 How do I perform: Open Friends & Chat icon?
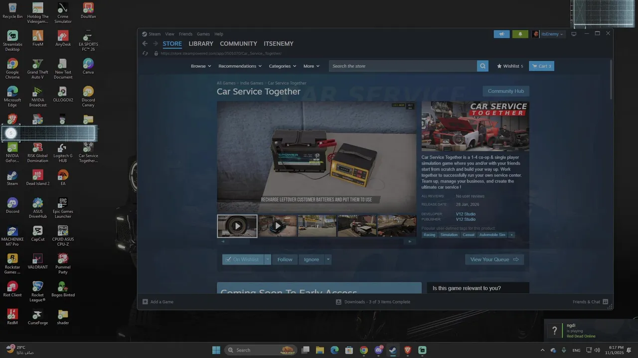pyautogui.click(x=605, y=302)
